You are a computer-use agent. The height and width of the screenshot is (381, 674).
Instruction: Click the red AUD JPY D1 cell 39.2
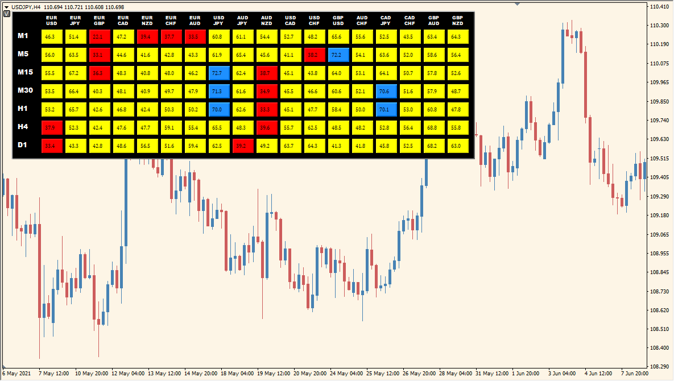point(243,146)
